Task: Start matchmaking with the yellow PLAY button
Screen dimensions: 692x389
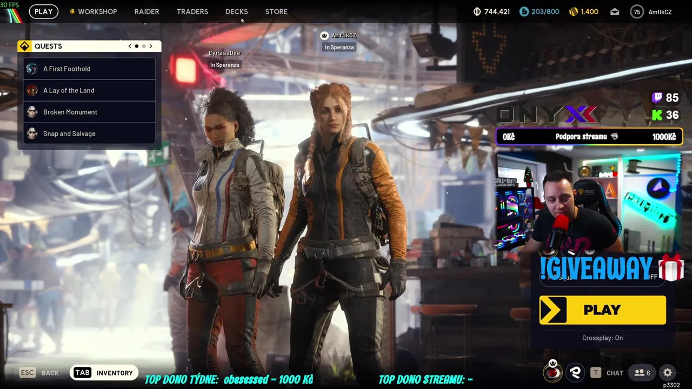Action: (x=603, y=310)
